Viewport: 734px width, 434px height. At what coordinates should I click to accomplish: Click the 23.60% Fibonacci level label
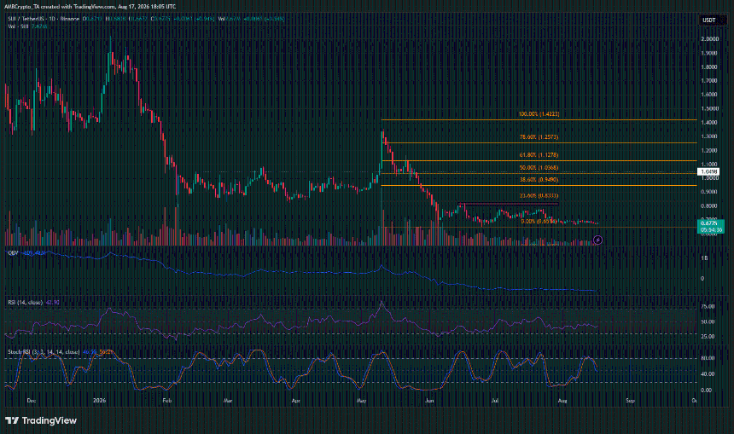pos(539,196)
